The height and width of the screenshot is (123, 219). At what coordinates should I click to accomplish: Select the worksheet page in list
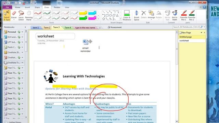(x=192, y=41)
